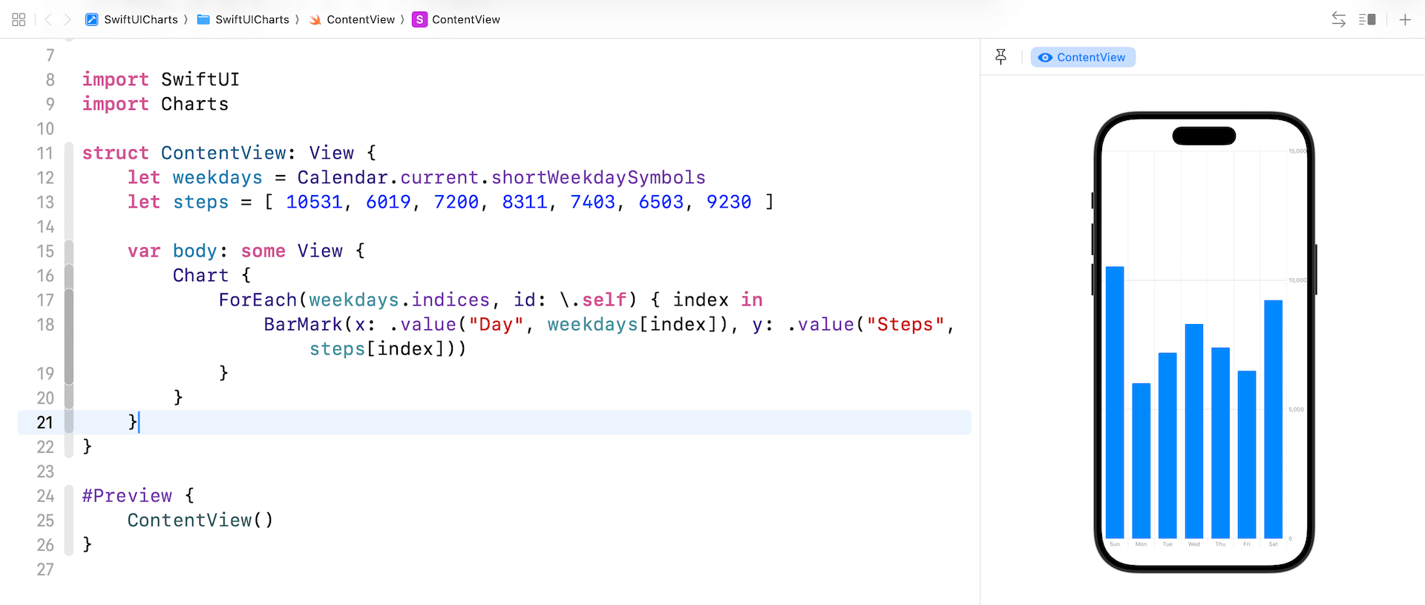Go forward using the right arrow
The height and width of the screenshot is (605, 1425).
point(68,20)
